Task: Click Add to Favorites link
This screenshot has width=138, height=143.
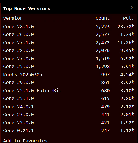Action: tap(25, 141)
